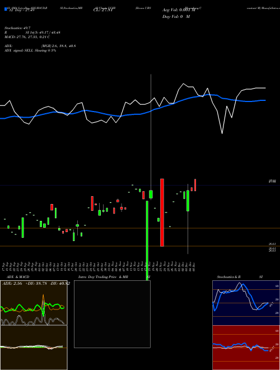Click the tallest red candlestick on chart
Viewport: 280px width, 370px height.
(162, 212)
